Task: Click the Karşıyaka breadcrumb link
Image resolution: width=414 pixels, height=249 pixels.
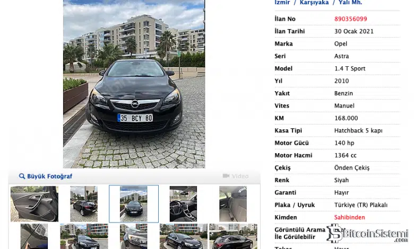Action: coord(314,2)
